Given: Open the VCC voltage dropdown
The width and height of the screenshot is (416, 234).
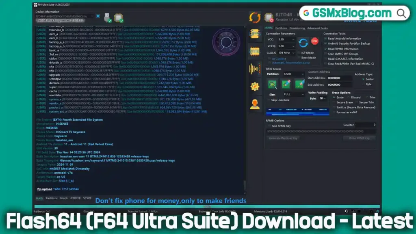Looking at the screenshot, I should (286, 39).
